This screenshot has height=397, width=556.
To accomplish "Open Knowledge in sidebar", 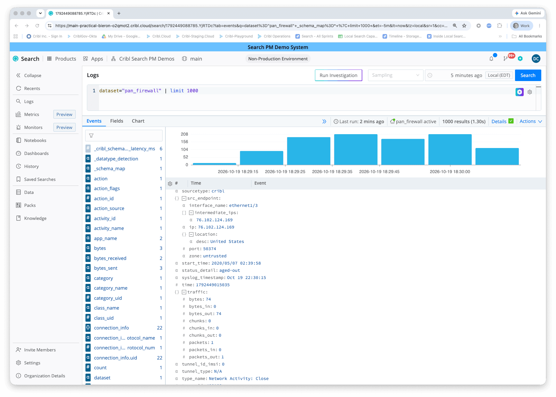I will click(31, 218).
